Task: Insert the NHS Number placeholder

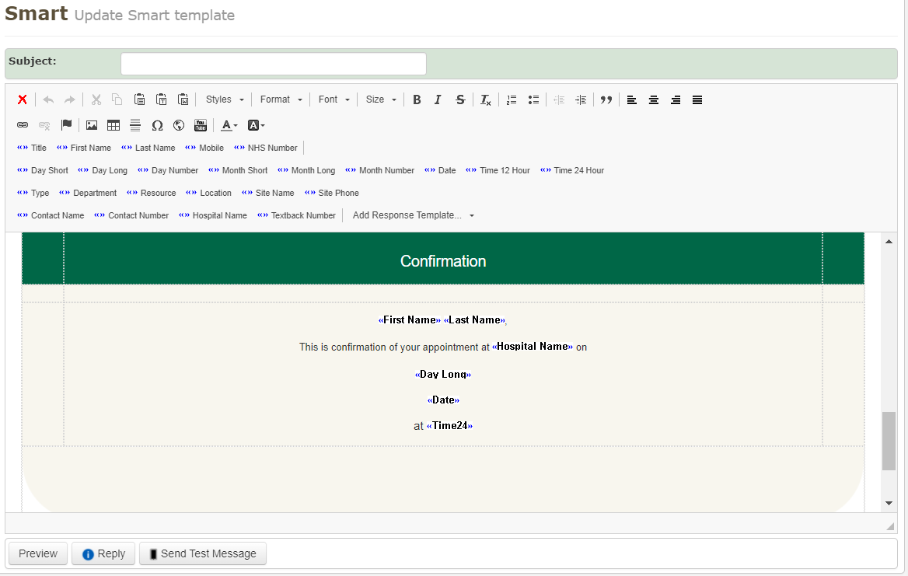Action: 266,148
